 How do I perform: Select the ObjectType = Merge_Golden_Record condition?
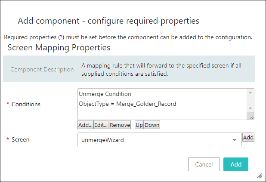127,104
